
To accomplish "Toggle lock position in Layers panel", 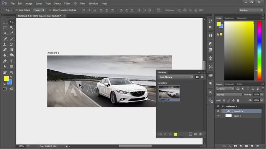I will (233, 100).
